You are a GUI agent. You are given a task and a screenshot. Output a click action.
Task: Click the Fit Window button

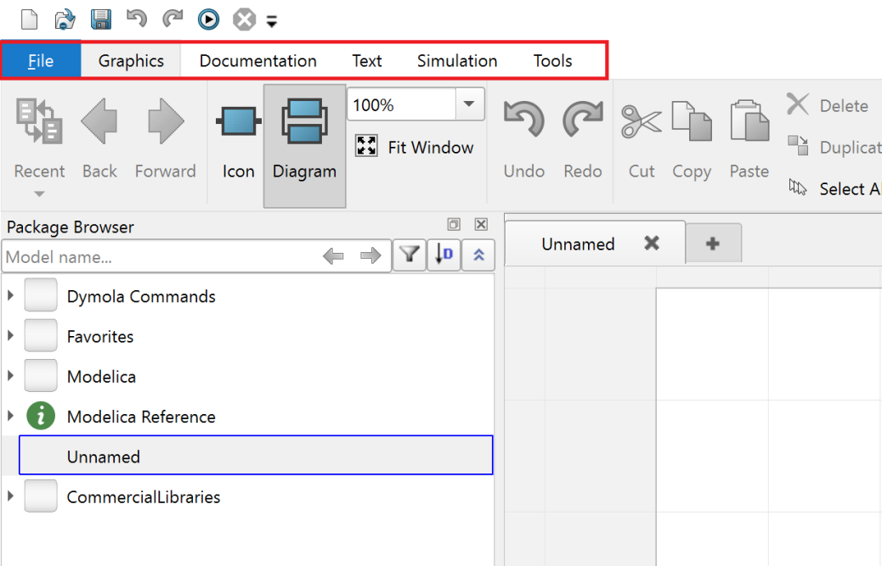pyautogui.click(x=416, y=147)
